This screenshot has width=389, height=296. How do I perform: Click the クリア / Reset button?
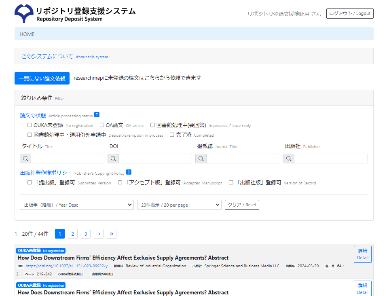tap(242, 205)
